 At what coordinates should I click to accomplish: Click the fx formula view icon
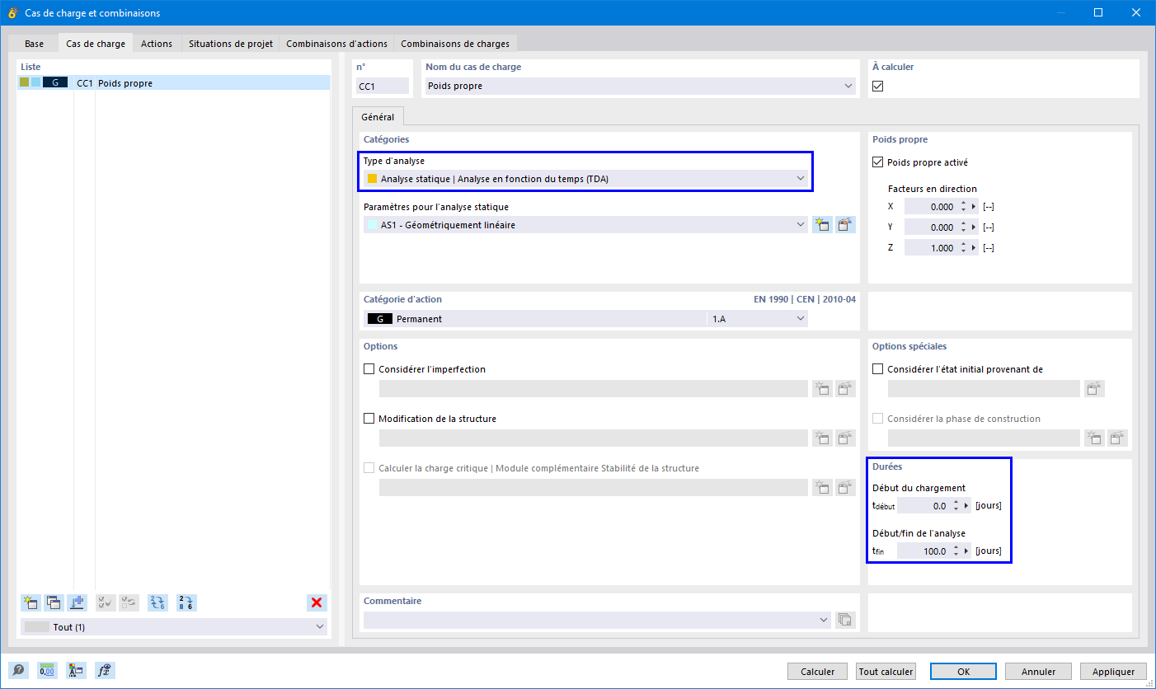105,671
